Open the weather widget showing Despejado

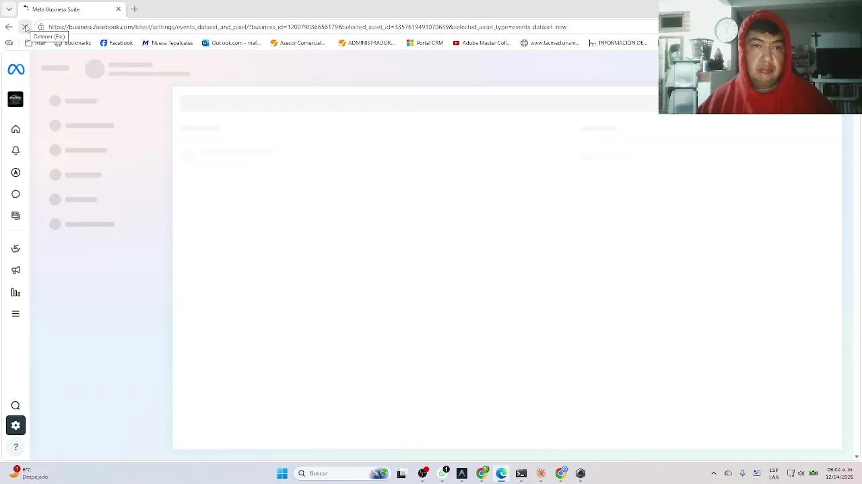coord(28,473)
